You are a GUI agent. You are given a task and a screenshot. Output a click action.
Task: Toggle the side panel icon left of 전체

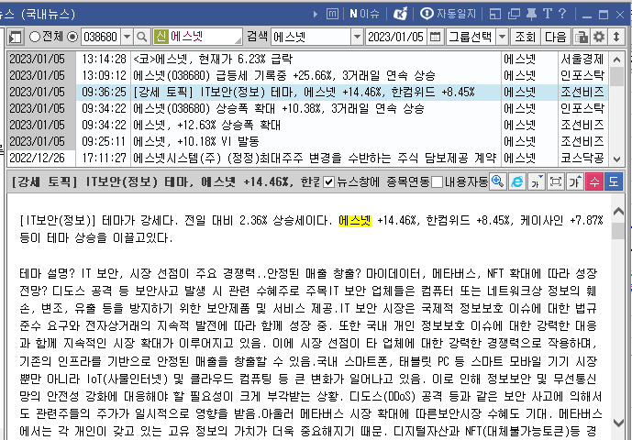point(16,37)
